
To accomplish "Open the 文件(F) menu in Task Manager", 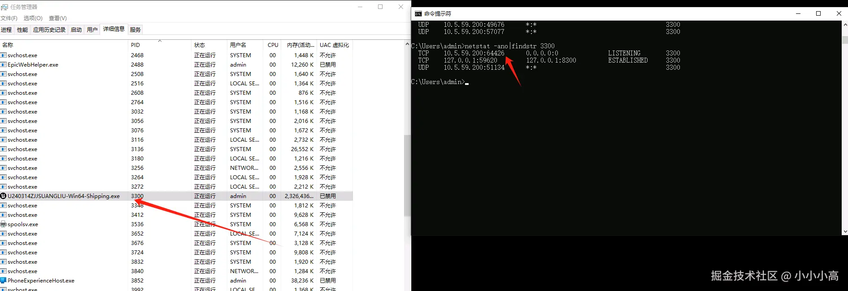I will click(9, 18).
